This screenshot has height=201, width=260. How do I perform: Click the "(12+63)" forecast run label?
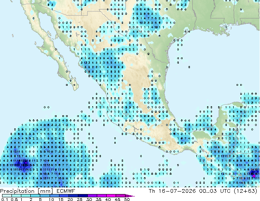246,191
